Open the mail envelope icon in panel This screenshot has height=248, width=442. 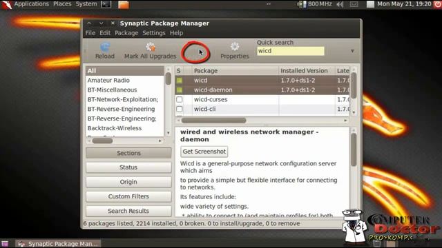(x=354, y=4)
